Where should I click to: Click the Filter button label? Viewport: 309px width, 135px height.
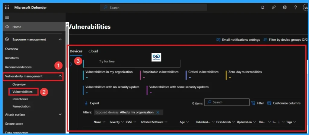(x=260, y=103)
